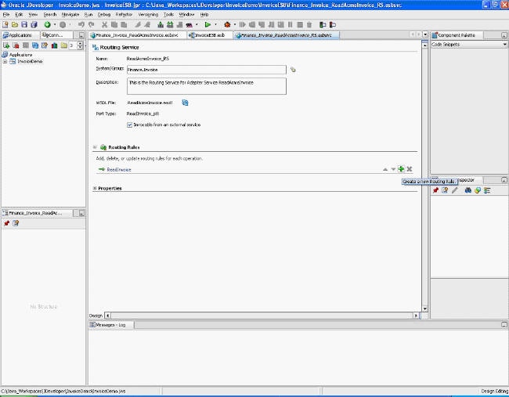Click the folder icon in Applications navigator toolbar
509x397 pixels.
[x=64, y=45]
